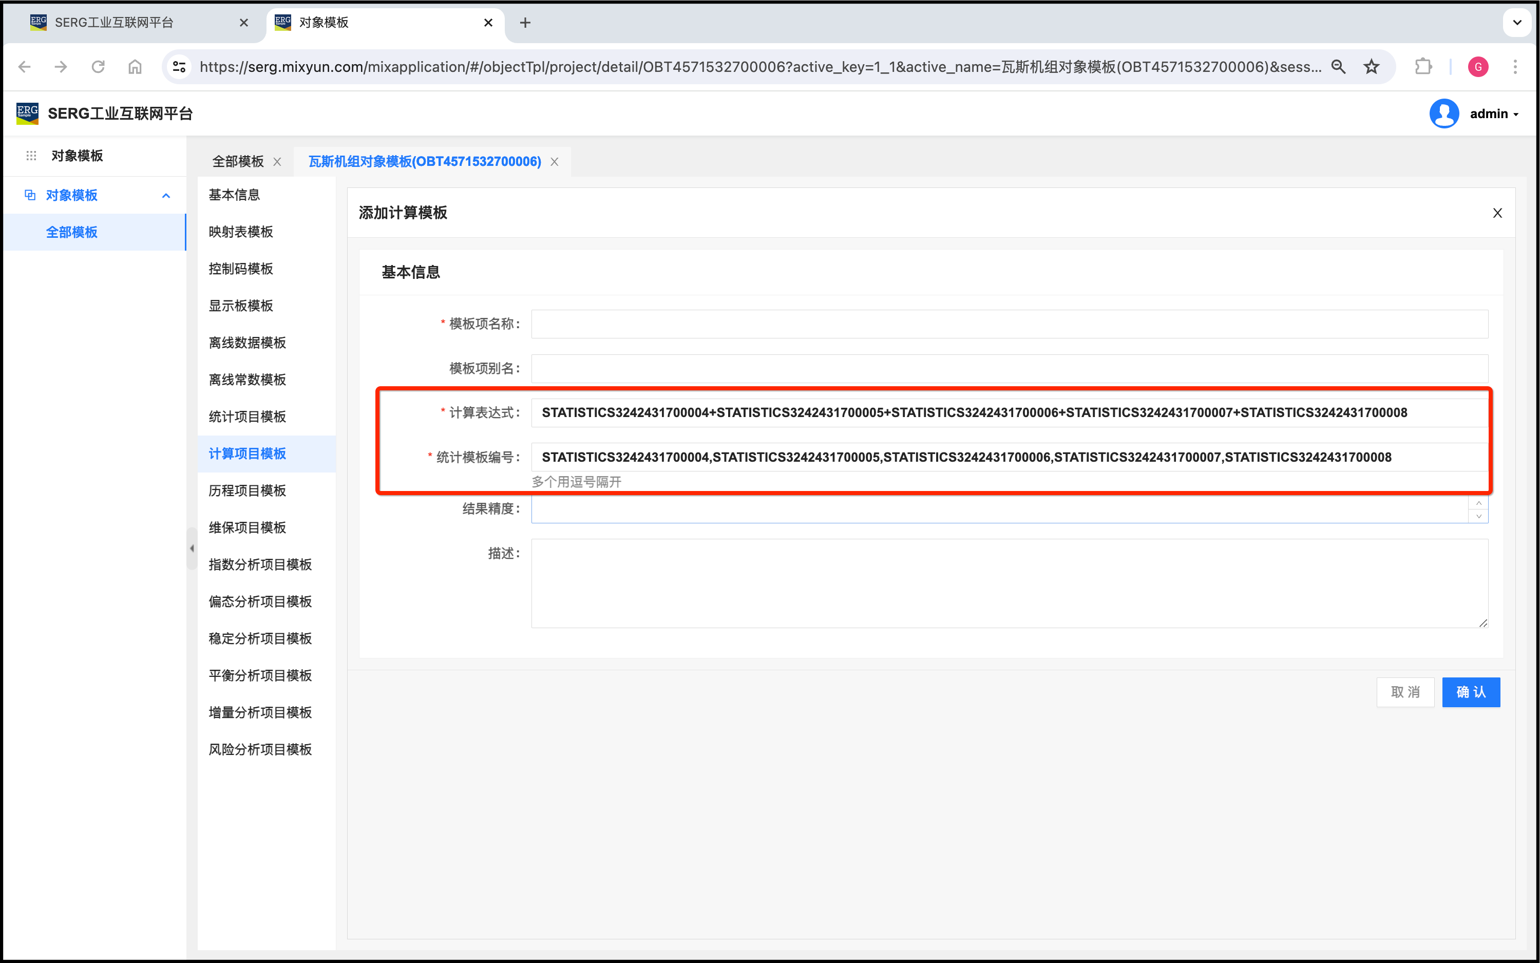Open the admin user dropdown
This screenshot has width=1540, height=963.
tap(1493, 114)
